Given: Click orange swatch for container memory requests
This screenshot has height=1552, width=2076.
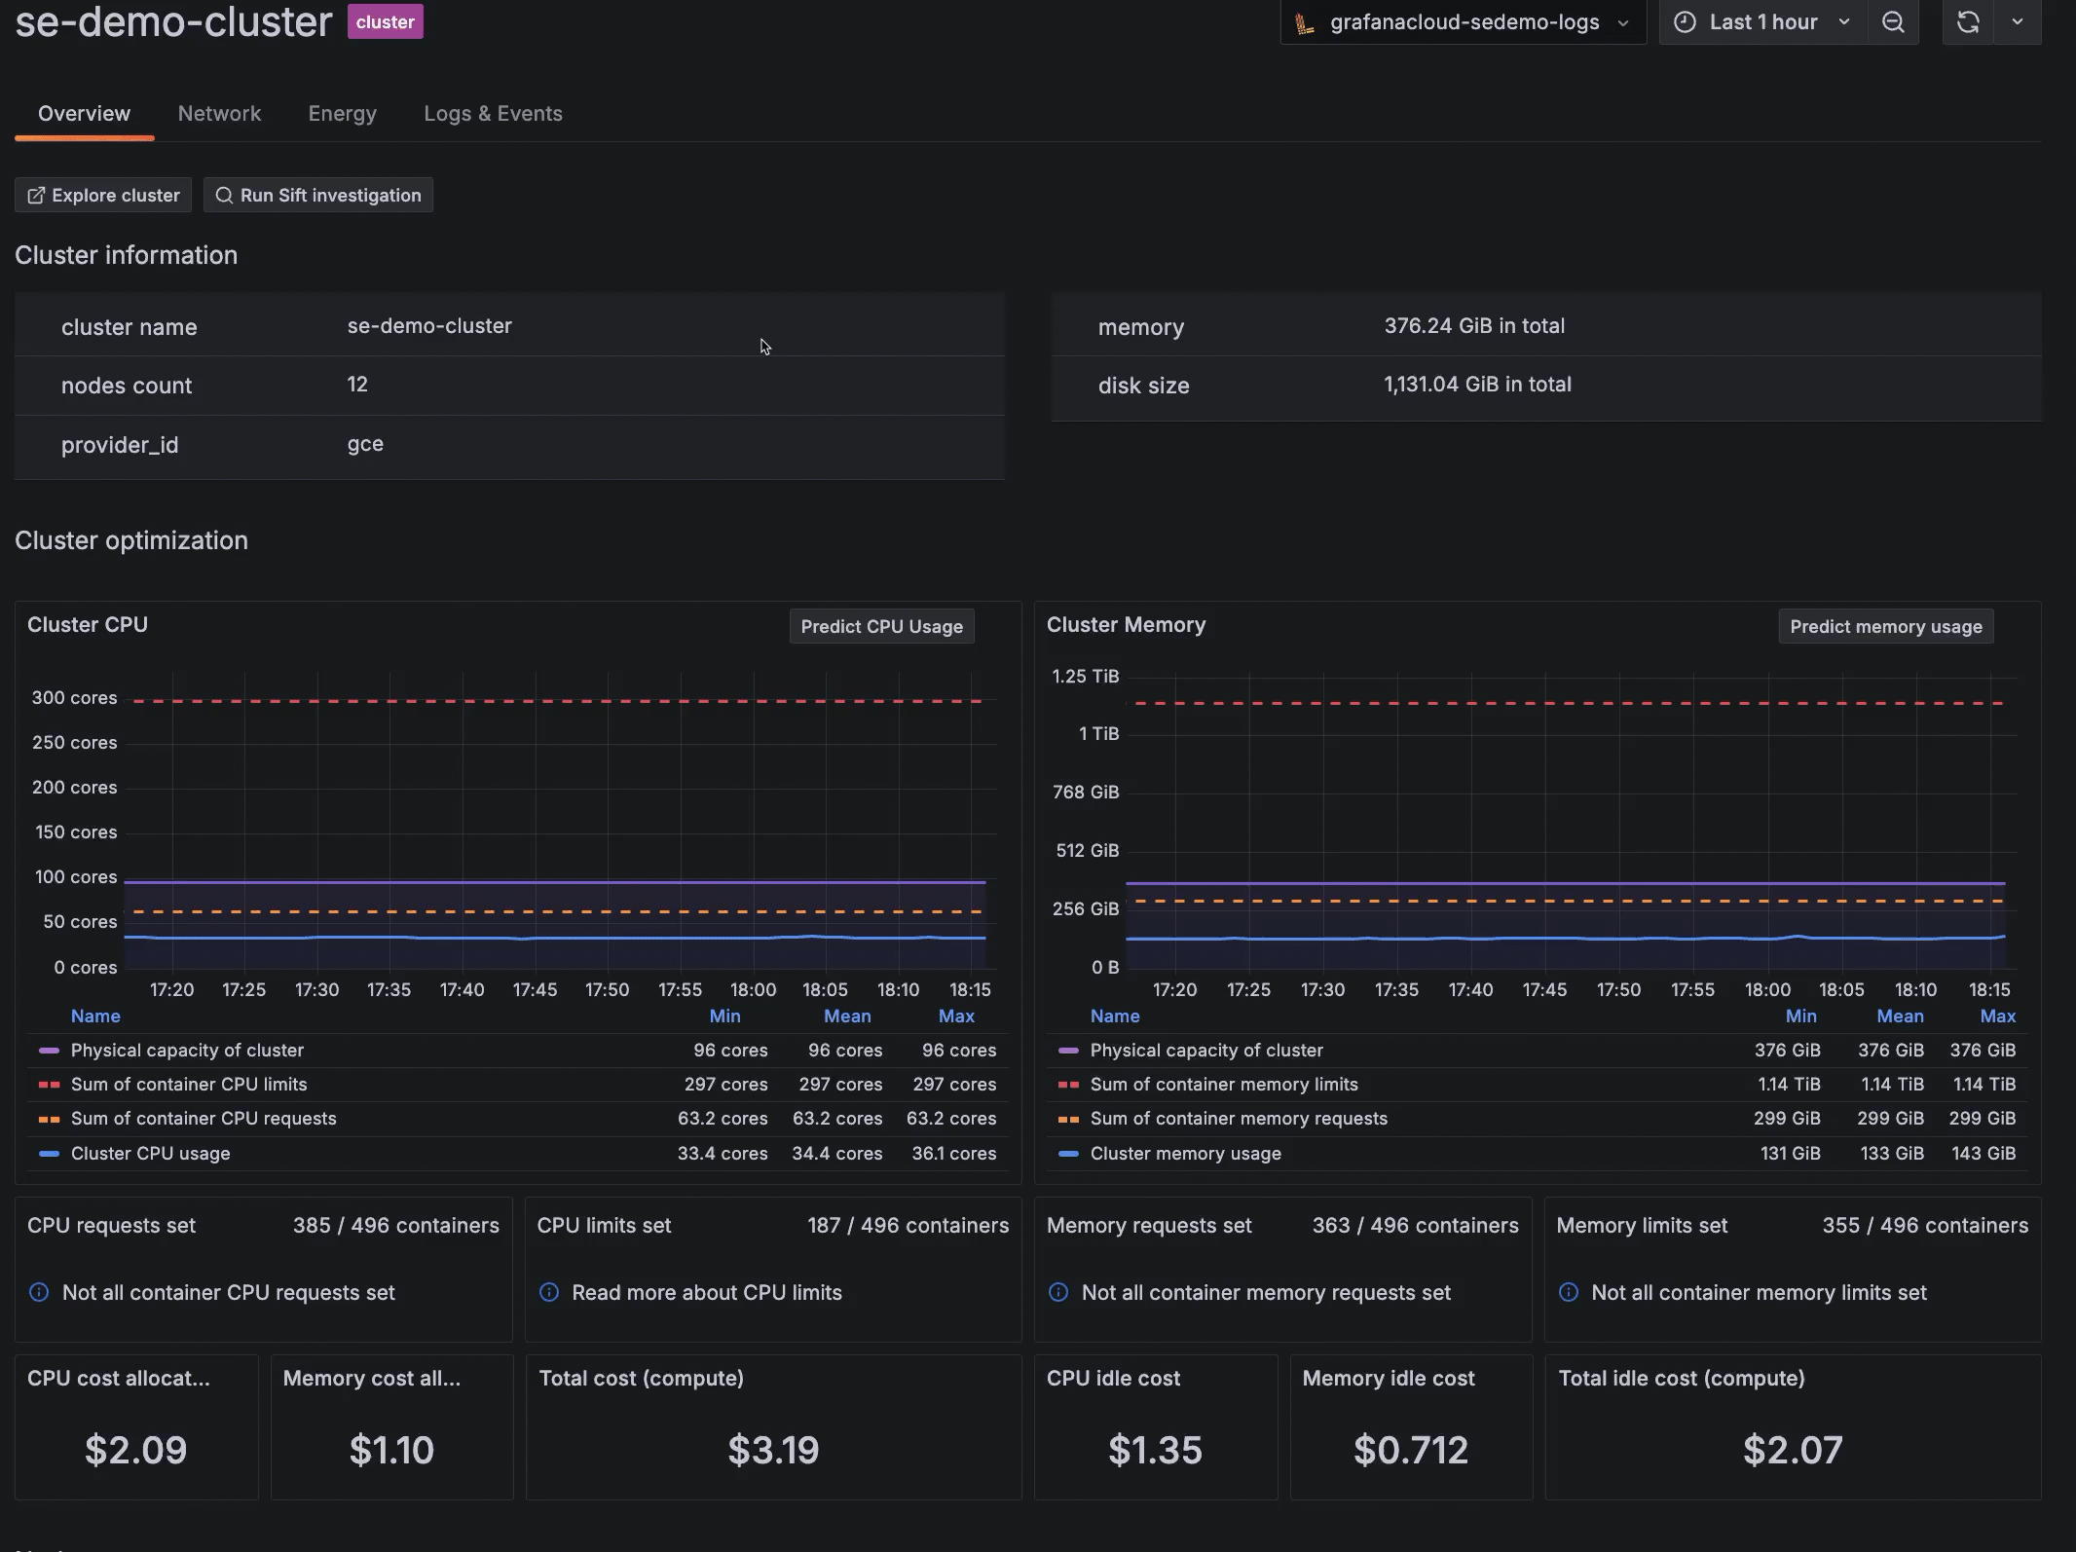Looking at the screenshot, I should point(1068,1119).
